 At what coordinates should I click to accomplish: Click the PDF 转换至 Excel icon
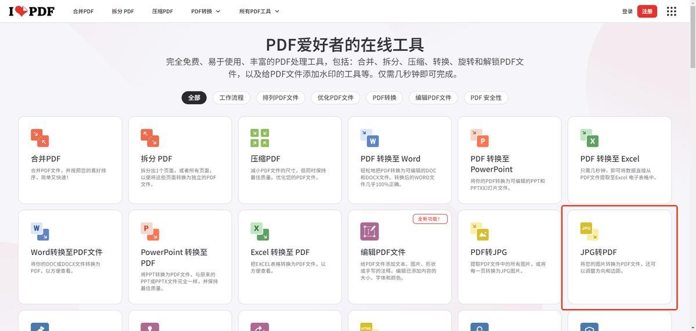tap(589, 138)
